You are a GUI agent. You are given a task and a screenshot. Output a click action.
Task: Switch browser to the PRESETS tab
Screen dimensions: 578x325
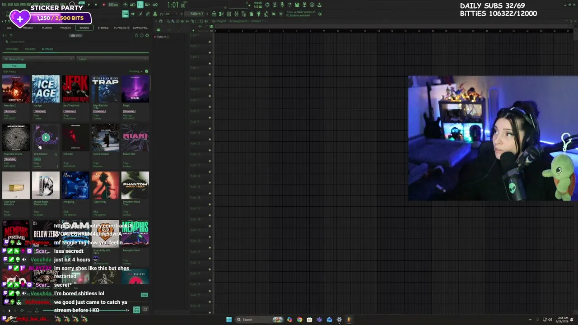click(x=65, y=28)
